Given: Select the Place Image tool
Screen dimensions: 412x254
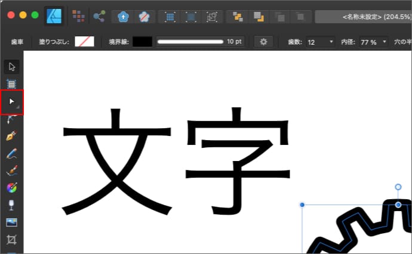Looking at the screenshot, I should click(12, 223).
